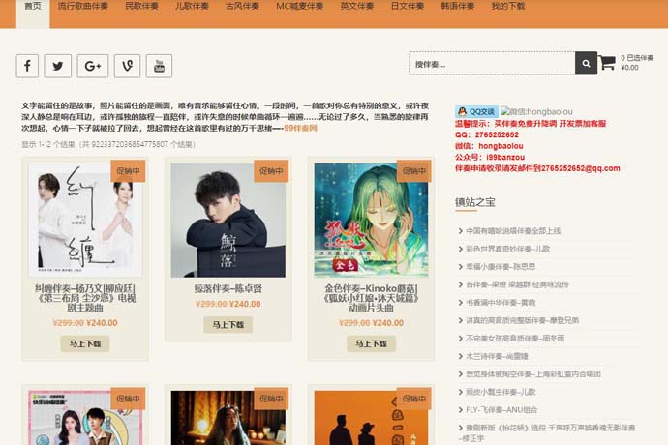Open the 金色伴奏–Kinoko蘑菇 title link

371,298
